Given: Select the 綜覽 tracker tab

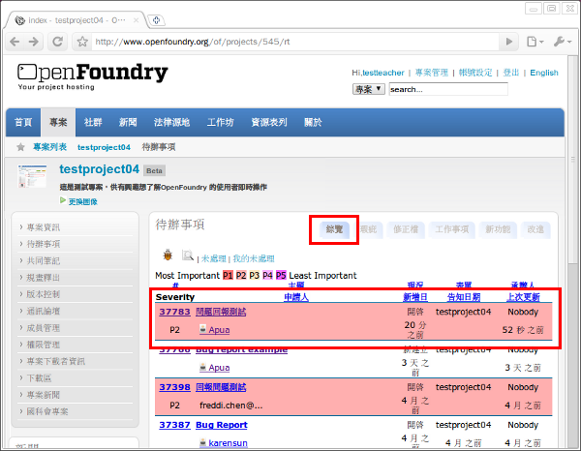Looking at the screenshot, I should point(334,229).
